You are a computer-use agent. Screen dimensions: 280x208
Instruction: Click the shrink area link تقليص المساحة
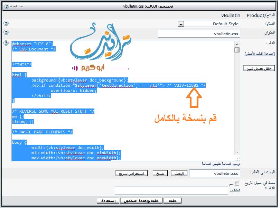coord(211,164)
